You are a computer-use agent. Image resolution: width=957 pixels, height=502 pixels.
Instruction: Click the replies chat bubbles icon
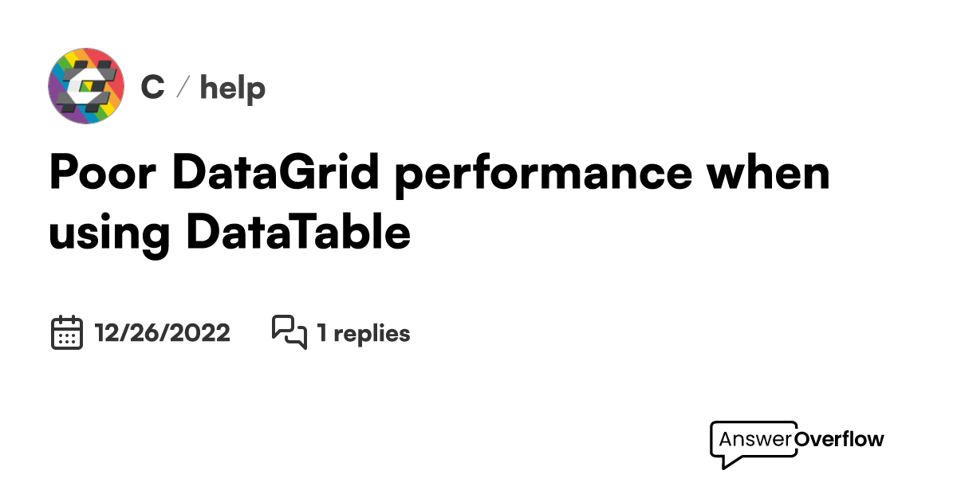[289, 332]
